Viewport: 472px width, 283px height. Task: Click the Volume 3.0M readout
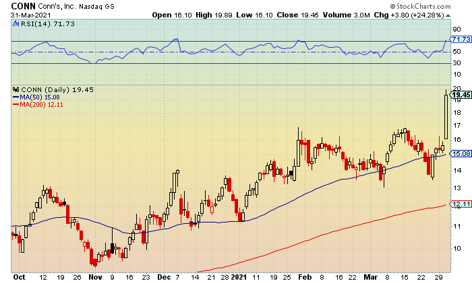[x=346, y=15]
